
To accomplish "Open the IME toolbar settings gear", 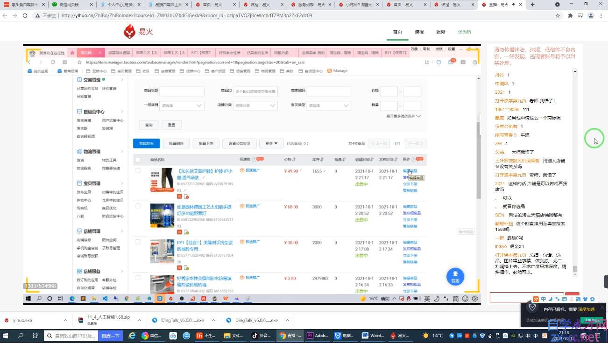I will [593, 299].
